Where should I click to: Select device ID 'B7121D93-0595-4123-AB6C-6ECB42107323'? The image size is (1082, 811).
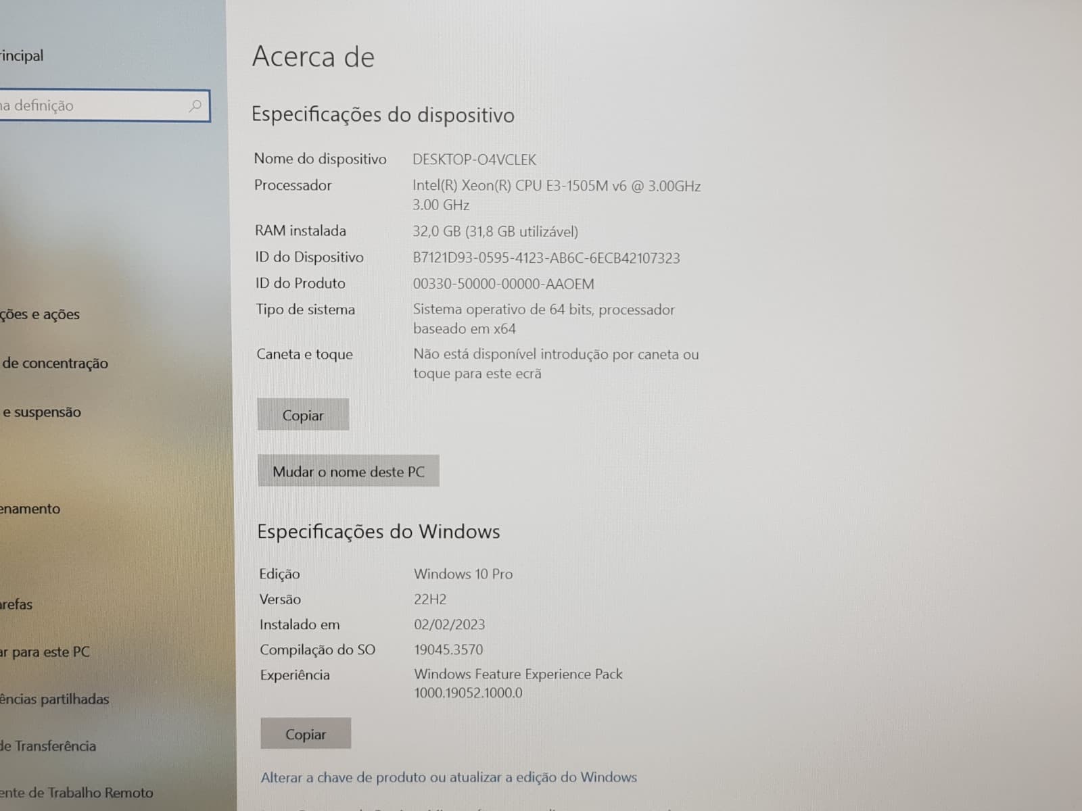pyautogui.click(x=546, y=258)
